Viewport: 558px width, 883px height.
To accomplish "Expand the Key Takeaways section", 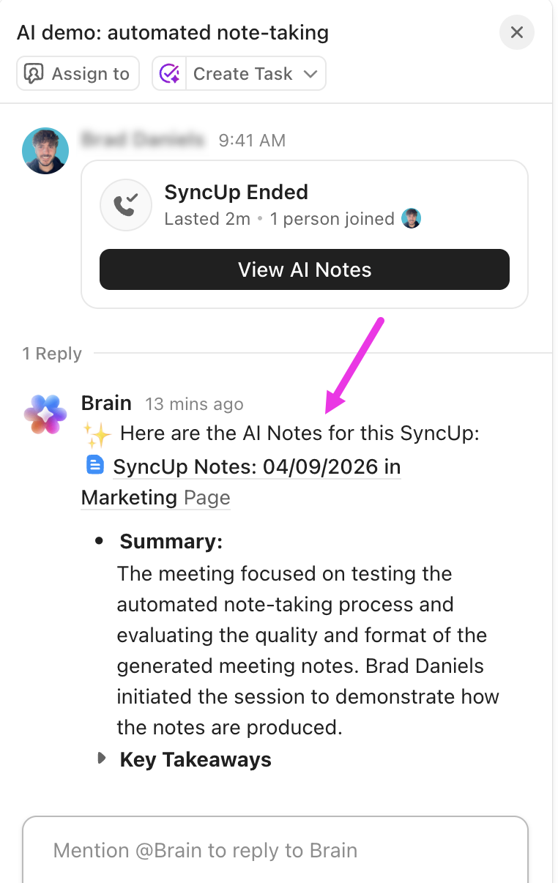I will (x=102, y=759).
